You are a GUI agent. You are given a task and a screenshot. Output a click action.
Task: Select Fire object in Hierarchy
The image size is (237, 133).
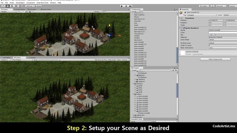pyautogui.click(x=136, y=23)
